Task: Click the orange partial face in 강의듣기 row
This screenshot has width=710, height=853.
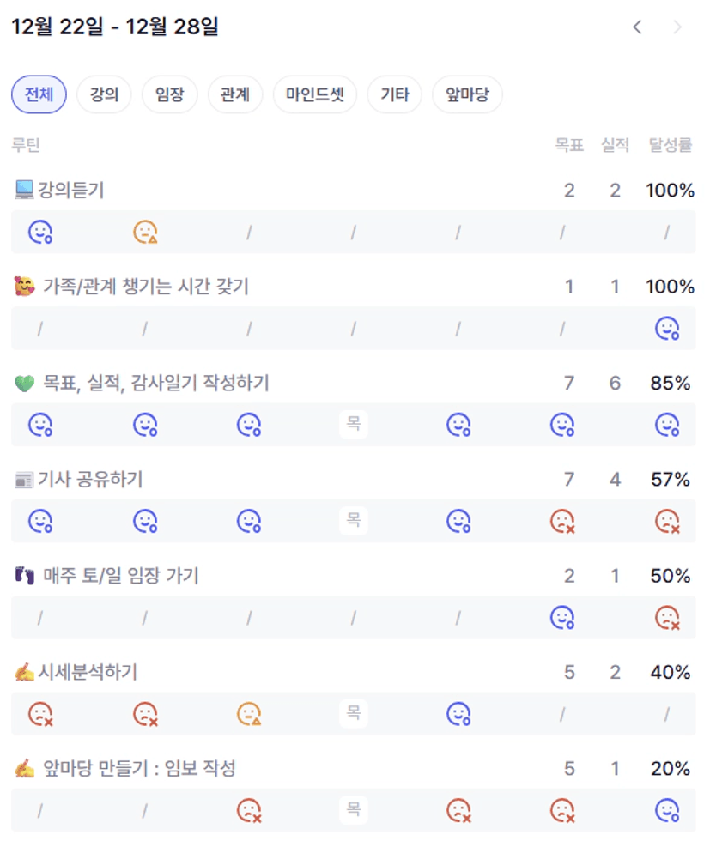Action: pyautogui.click(x=145, y=232)
